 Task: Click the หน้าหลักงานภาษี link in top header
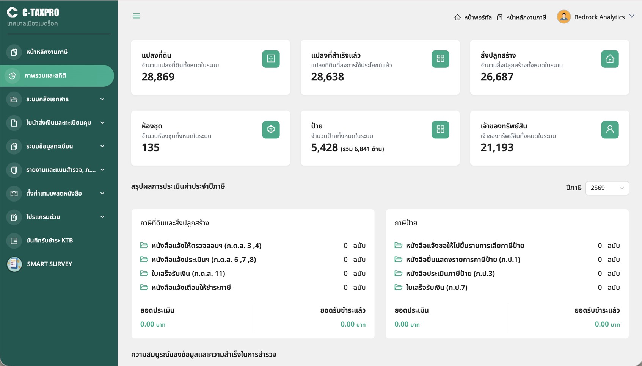pos(522,17)
